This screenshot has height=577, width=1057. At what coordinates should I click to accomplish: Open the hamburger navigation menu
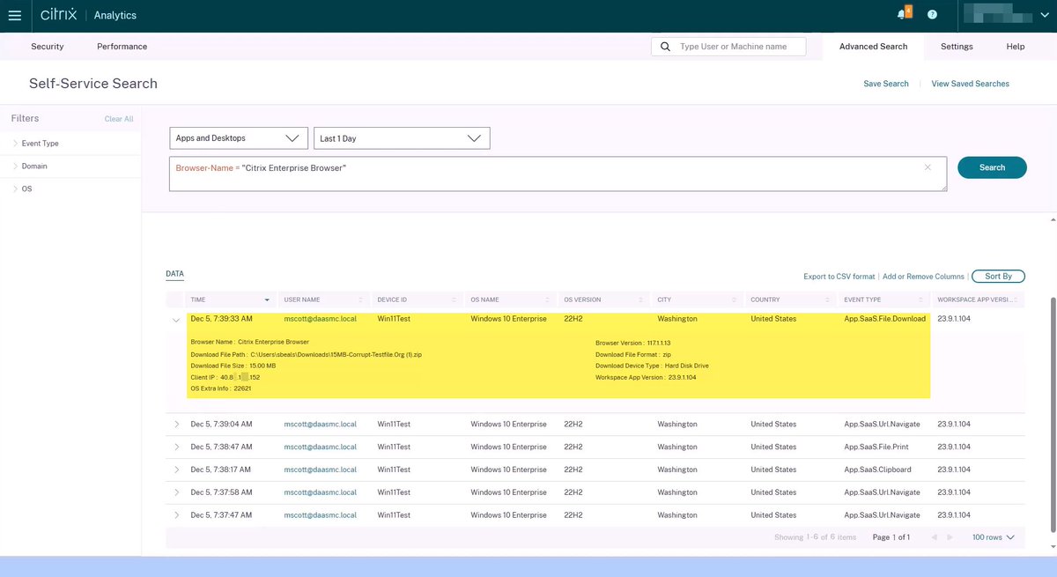point(14,14)
